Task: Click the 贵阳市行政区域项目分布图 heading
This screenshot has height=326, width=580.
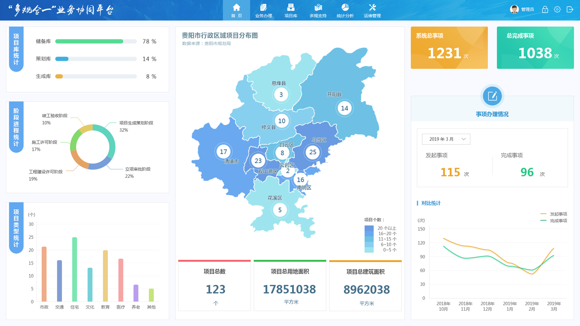Action: tap(220, 35)
